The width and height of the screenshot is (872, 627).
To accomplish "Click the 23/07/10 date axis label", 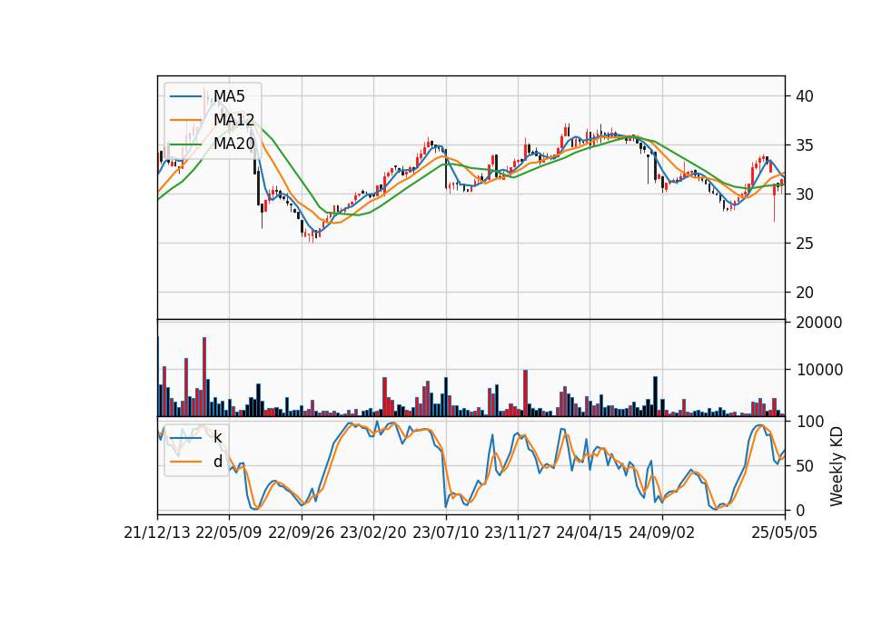I will (445, 532).
